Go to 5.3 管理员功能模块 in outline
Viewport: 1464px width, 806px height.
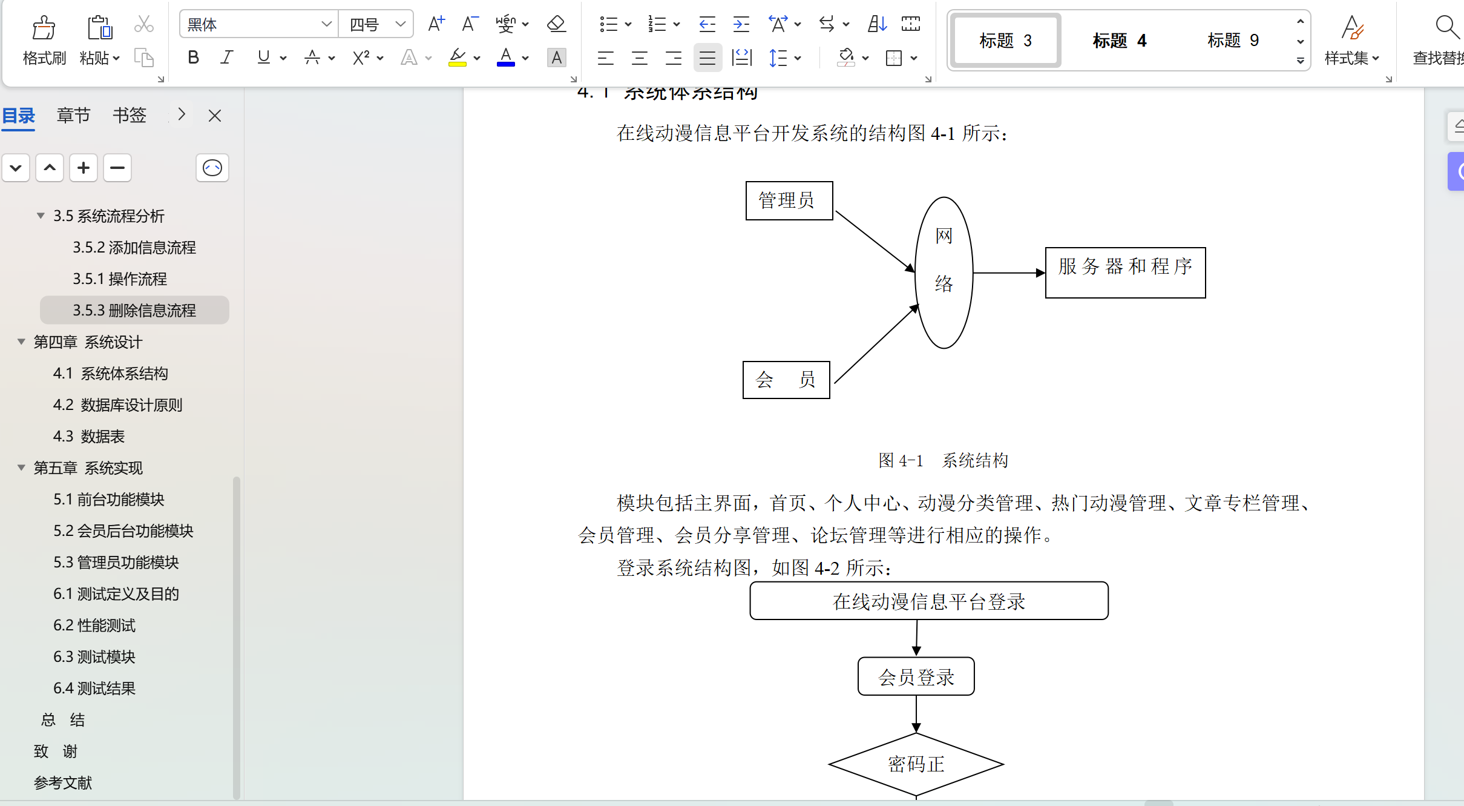click(116, 562)
